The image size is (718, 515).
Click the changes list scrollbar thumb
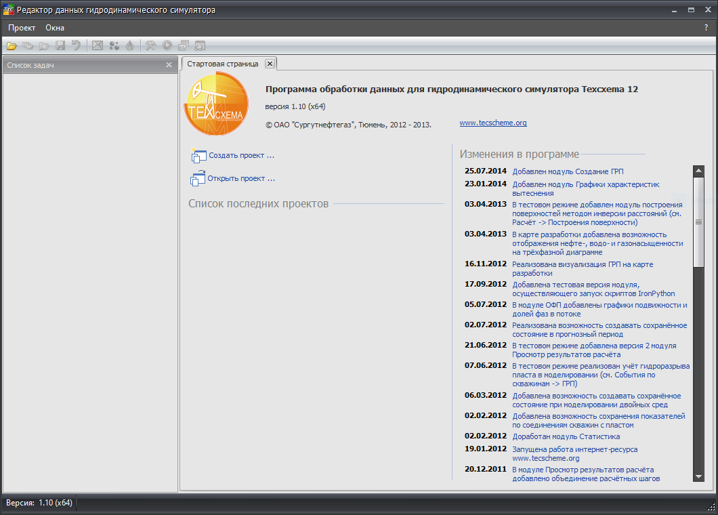point(698,222)
